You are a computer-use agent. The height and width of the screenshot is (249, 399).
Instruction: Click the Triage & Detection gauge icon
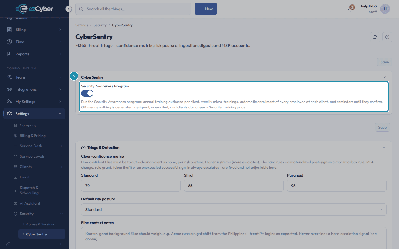pyautogui.click(x=83, y=148)
